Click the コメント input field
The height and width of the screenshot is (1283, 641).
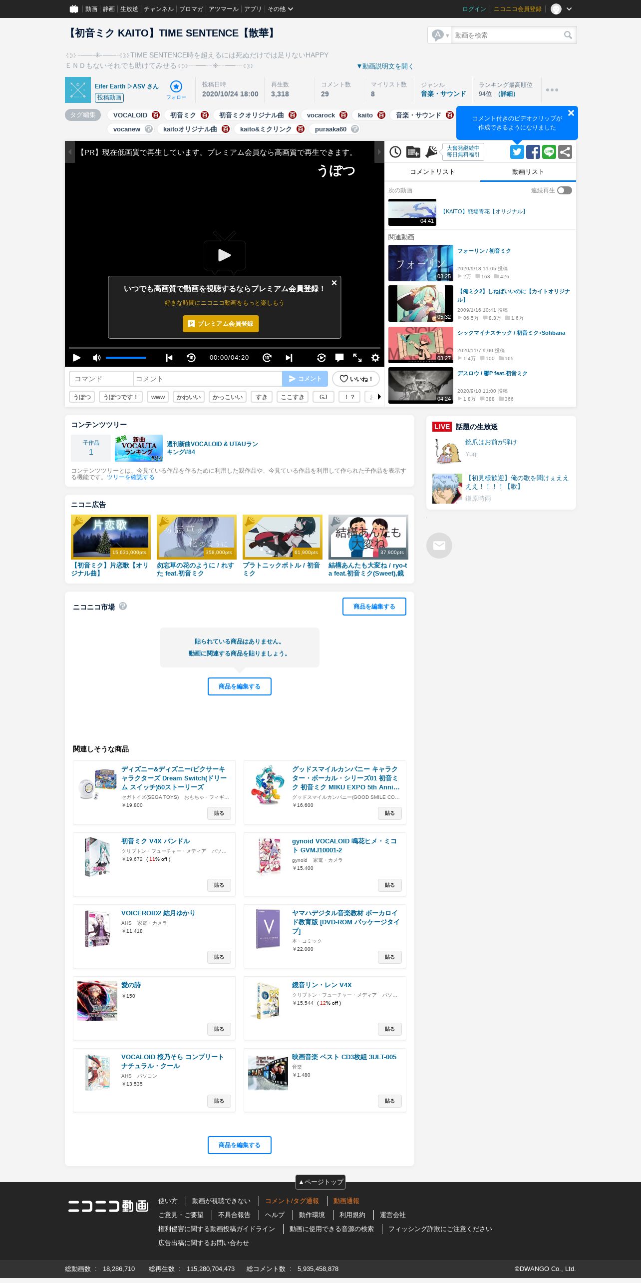tap(208, 379)
